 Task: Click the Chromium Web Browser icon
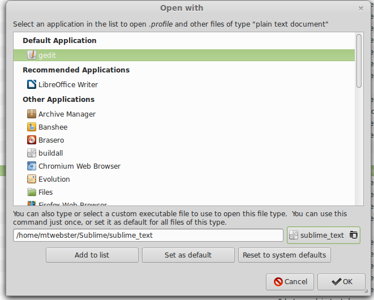[32, 166]
